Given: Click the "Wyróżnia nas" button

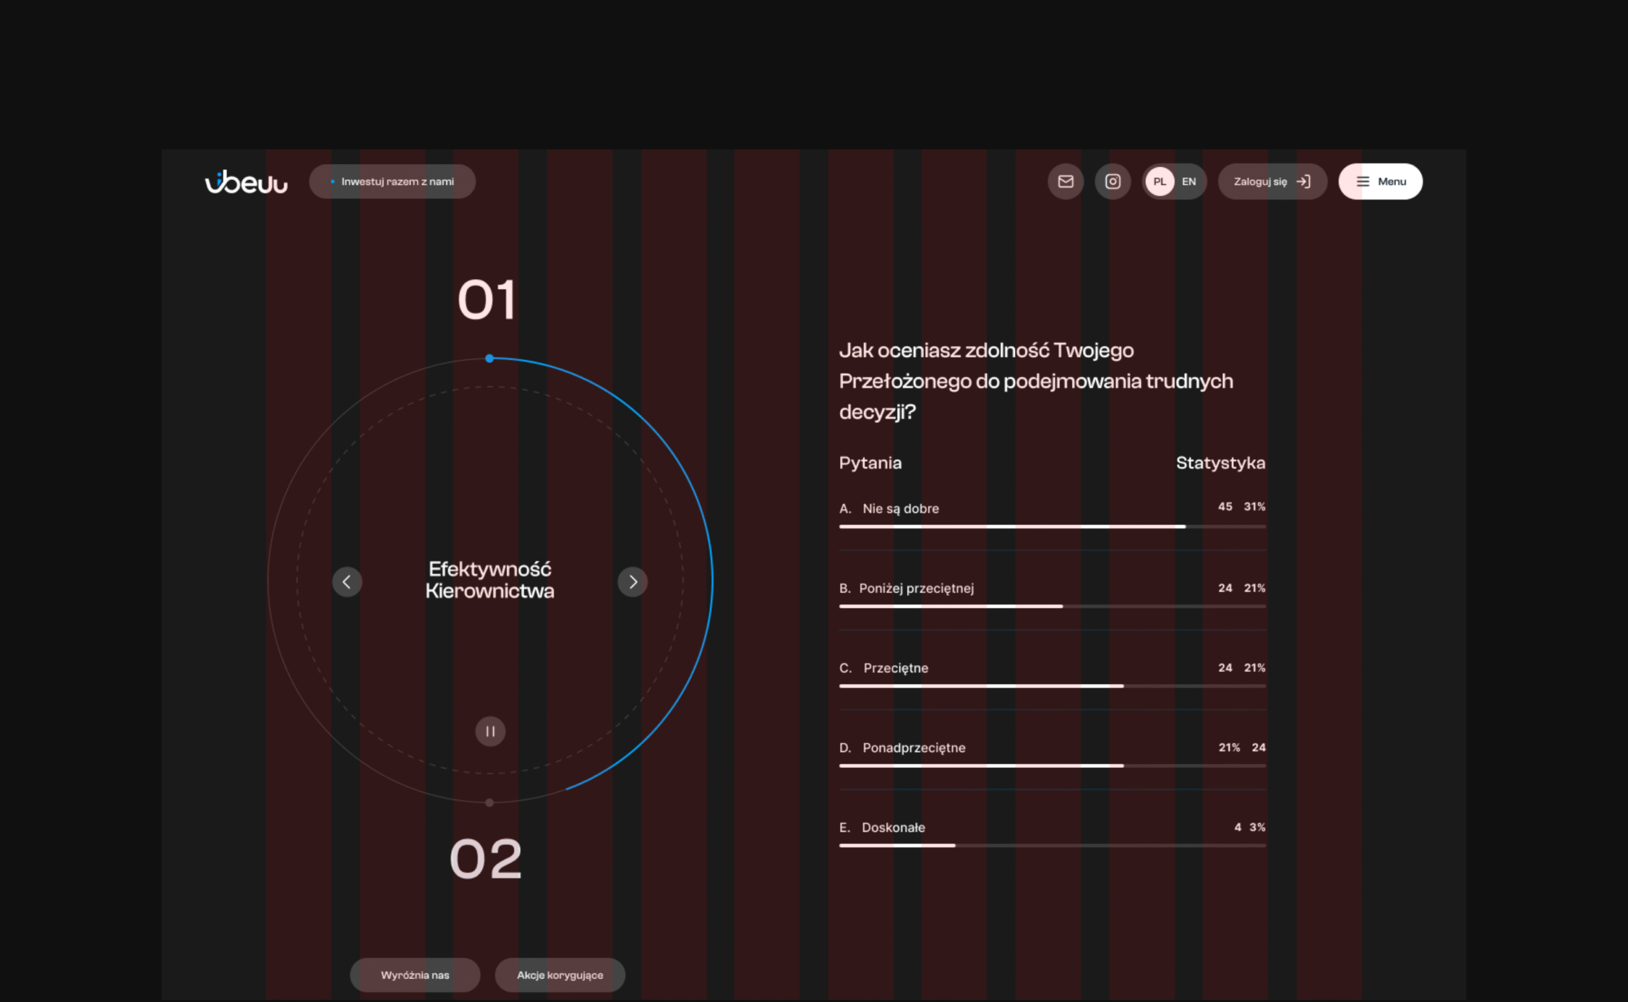Looking at the screenshot, I should coord(415,975).
